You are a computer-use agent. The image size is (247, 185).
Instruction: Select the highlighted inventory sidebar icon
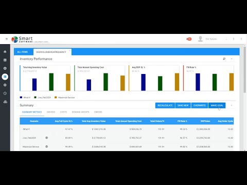coord(5,77)
